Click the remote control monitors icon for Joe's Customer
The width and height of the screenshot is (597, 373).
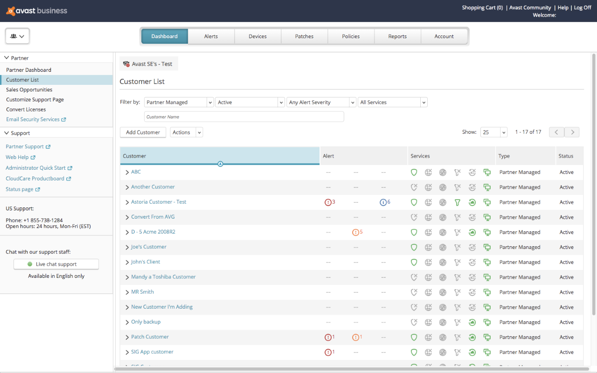[x=487, y=247]
